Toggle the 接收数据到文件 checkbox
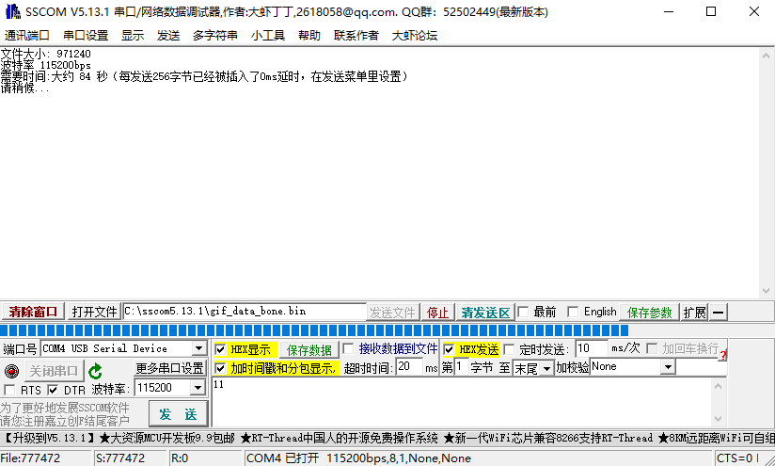 pos(348,348)
